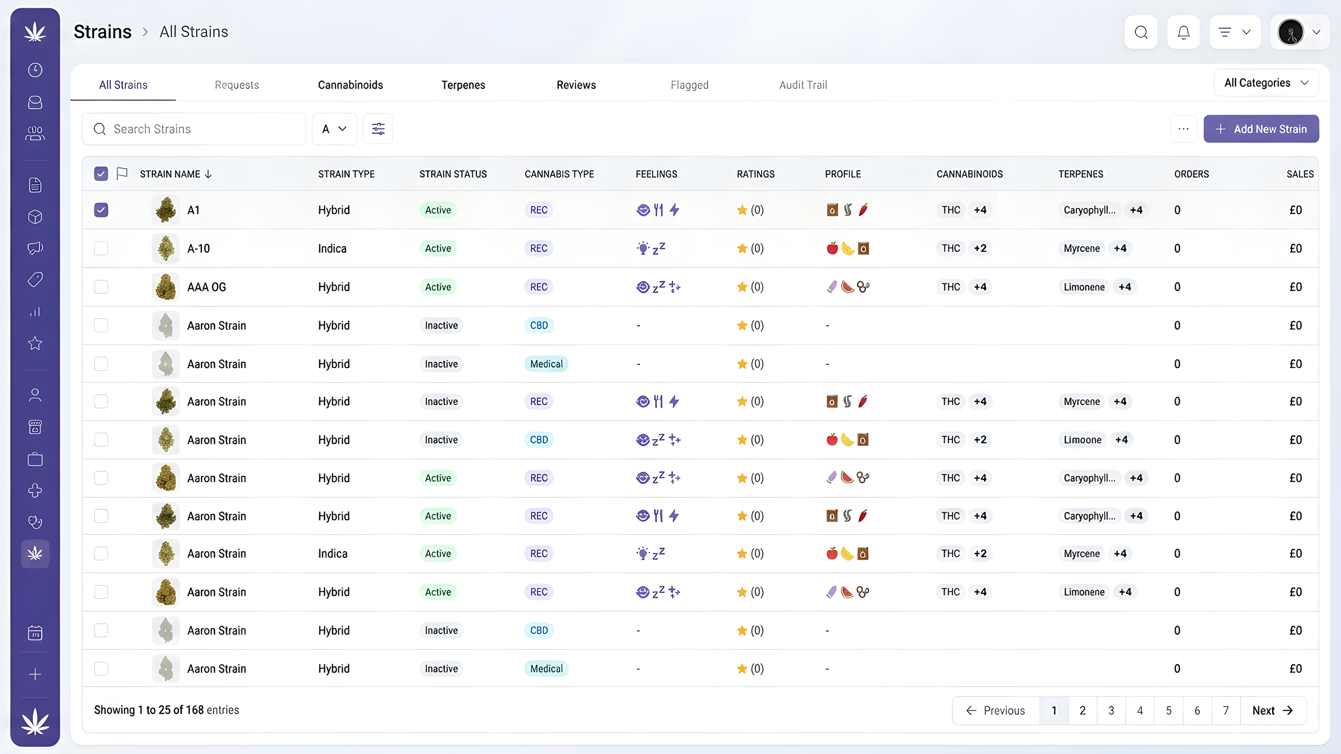1341x754 pixels.
Task: Uncheck the A1 strain row checkbox
Action: click(x=101, y=210)
